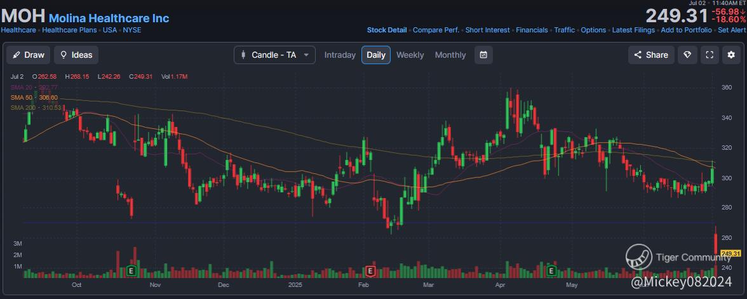
Task: Open the USA country link
Action: (110, 30)
